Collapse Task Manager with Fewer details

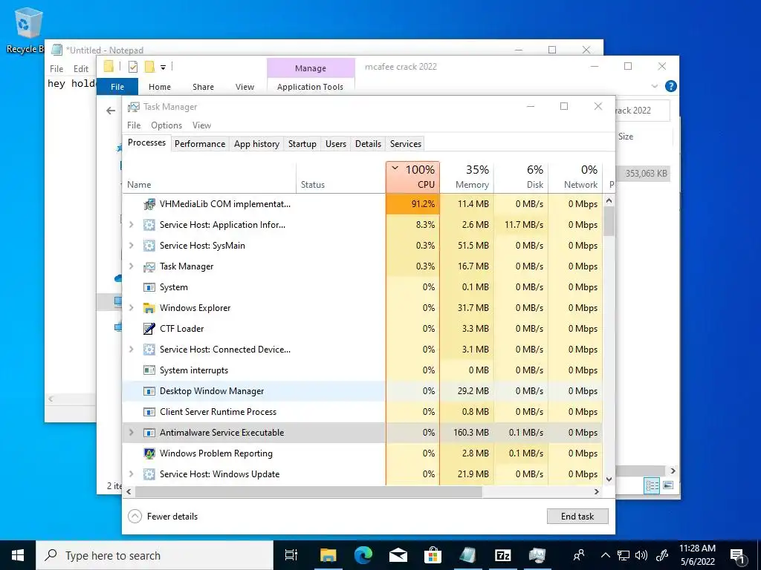(x=163, y=517)
